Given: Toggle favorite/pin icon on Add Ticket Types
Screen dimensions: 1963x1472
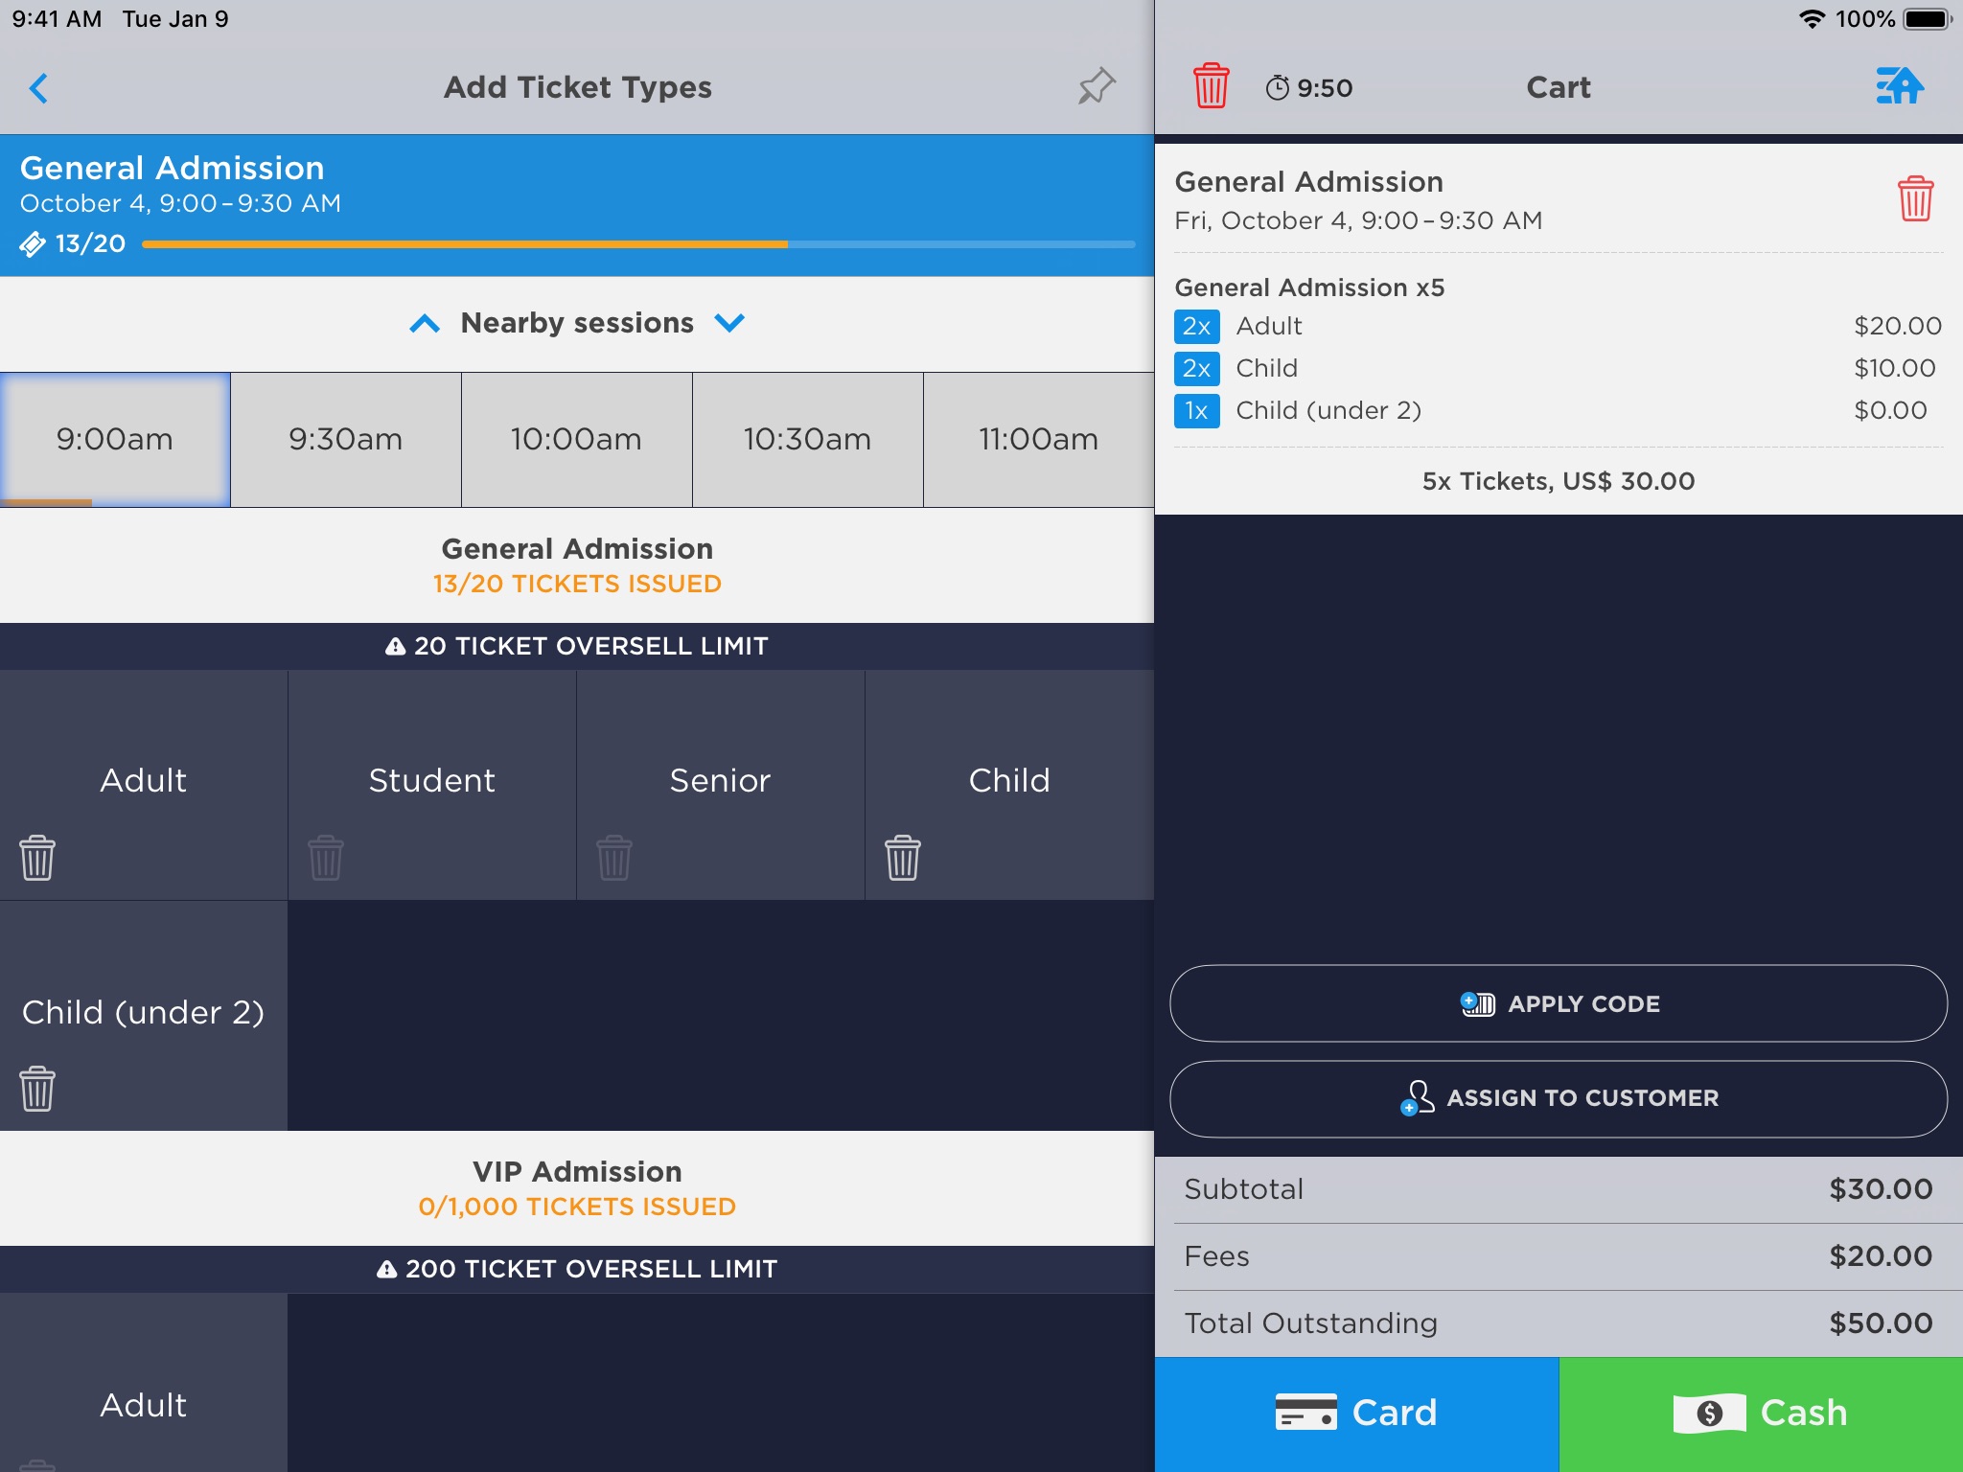Looking at the screenshot, I should pos(1097,86).
